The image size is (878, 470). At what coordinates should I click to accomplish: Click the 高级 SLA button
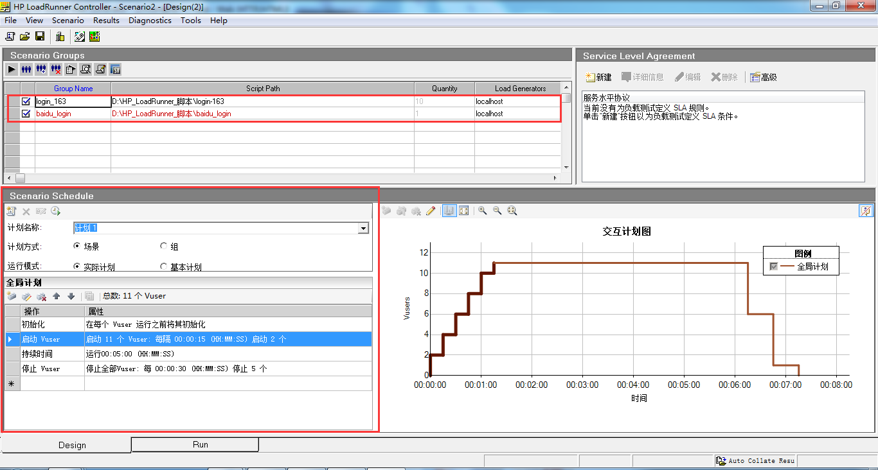coord(764,77)
